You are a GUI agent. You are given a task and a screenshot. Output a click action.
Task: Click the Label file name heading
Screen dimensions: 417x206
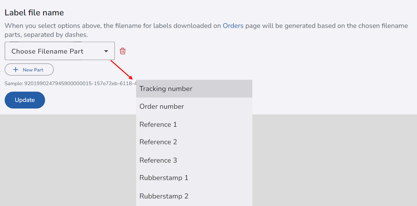(34, 13)
